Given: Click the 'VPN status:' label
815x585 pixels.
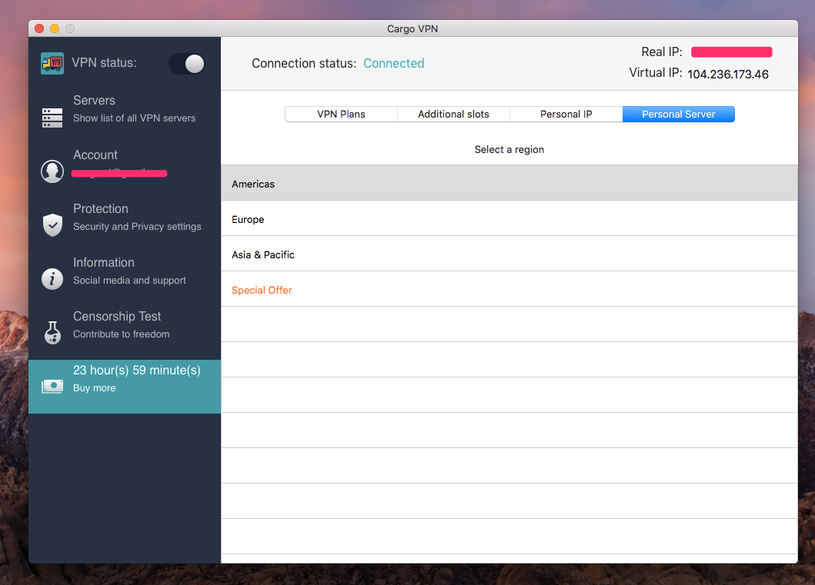Looking at the screenshot, I should click(104, 63).
